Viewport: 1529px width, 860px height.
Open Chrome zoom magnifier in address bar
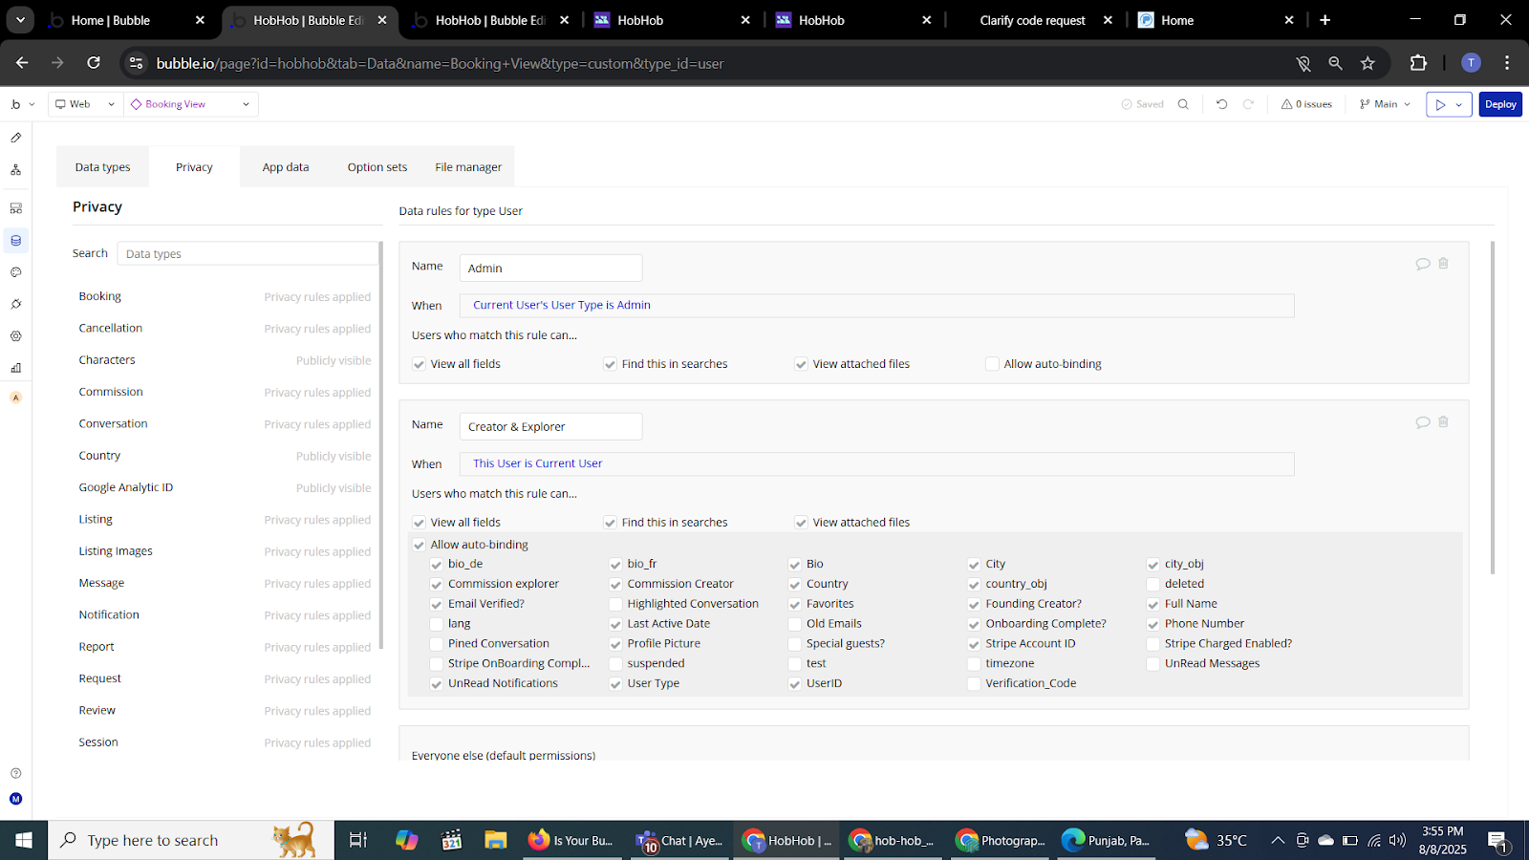pyautogui.click(x=1335, y=63)
